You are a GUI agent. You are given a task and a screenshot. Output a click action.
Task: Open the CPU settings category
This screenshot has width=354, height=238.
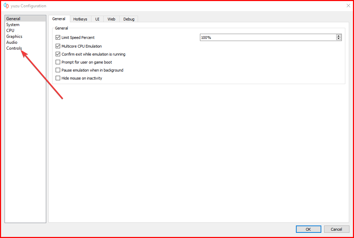tap(25, 31)
